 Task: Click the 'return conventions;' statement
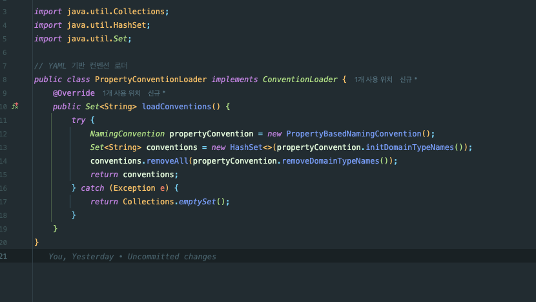pyautogui.click(x=134, y=175)
